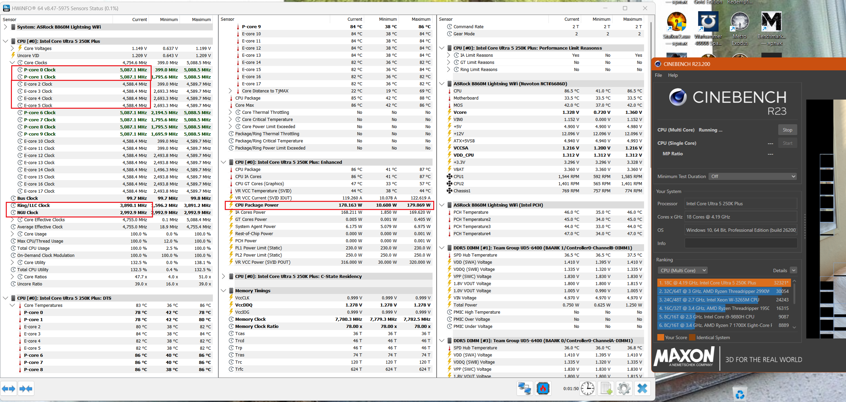
Task: Collapse the DDR5 DIMM [#1] Team Group section
Action: coord(442,248)
